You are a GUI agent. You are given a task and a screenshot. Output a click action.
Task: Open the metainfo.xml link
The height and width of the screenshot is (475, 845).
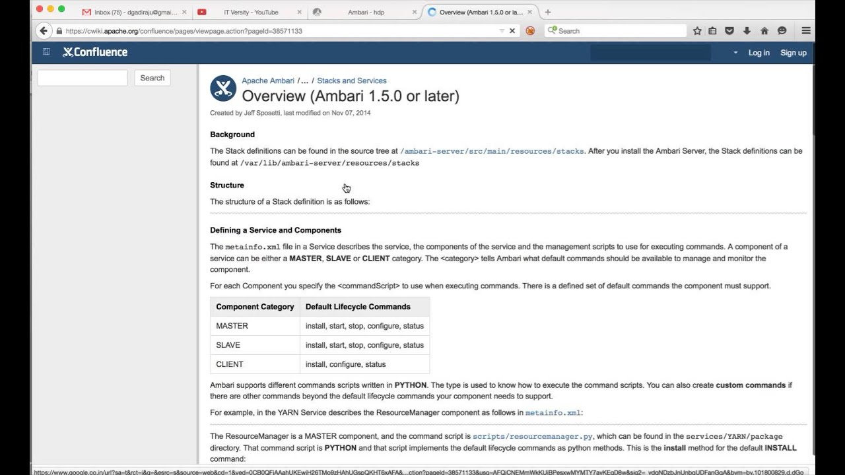click(x=553, y=413)
